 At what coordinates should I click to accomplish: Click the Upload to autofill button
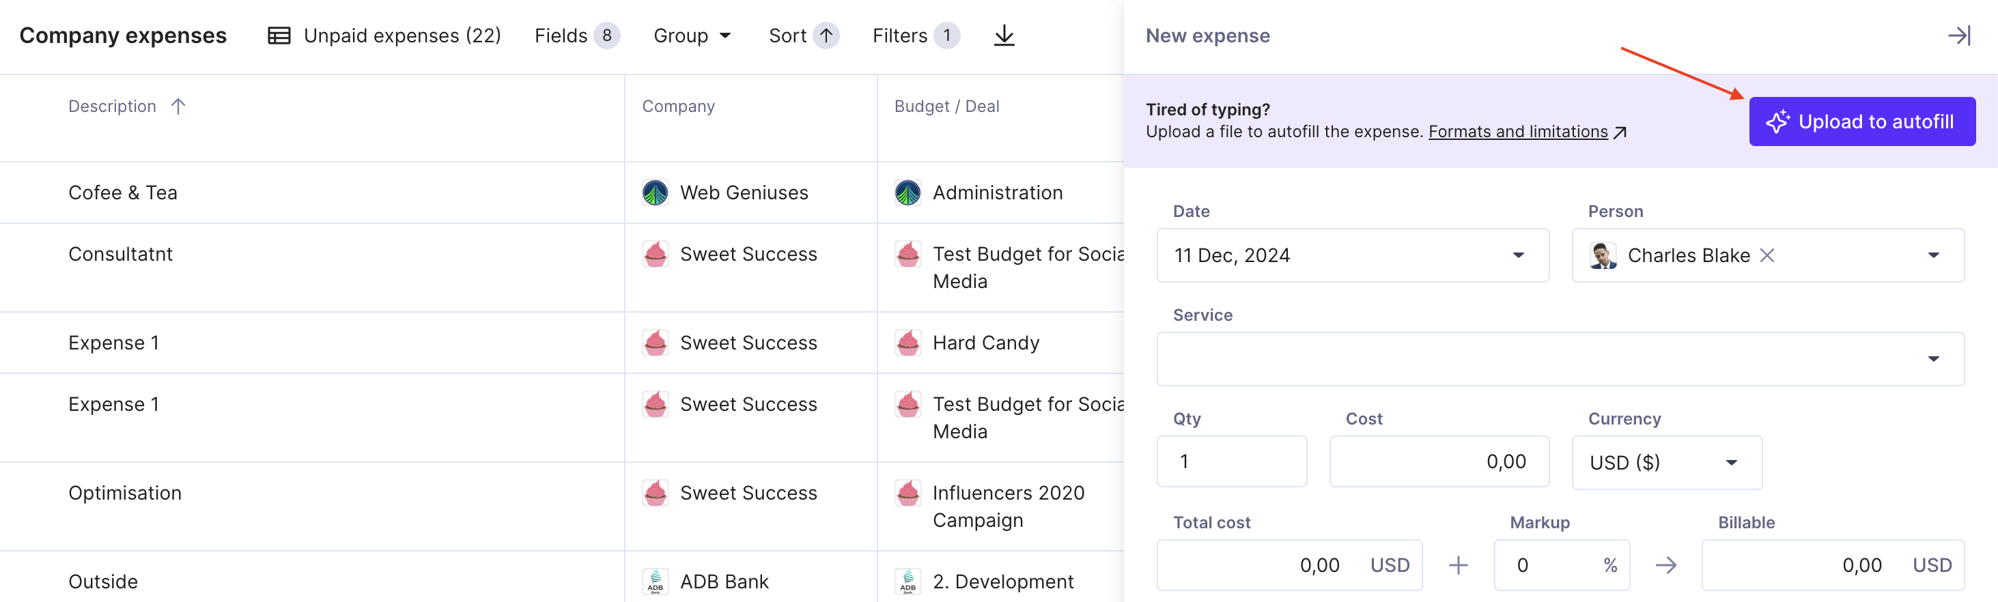click(1861, 121)
